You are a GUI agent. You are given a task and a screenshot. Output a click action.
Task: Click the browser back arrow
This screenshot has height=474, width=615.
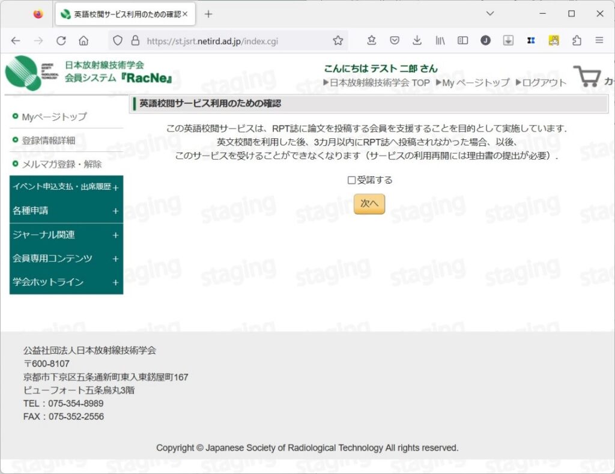16,40
